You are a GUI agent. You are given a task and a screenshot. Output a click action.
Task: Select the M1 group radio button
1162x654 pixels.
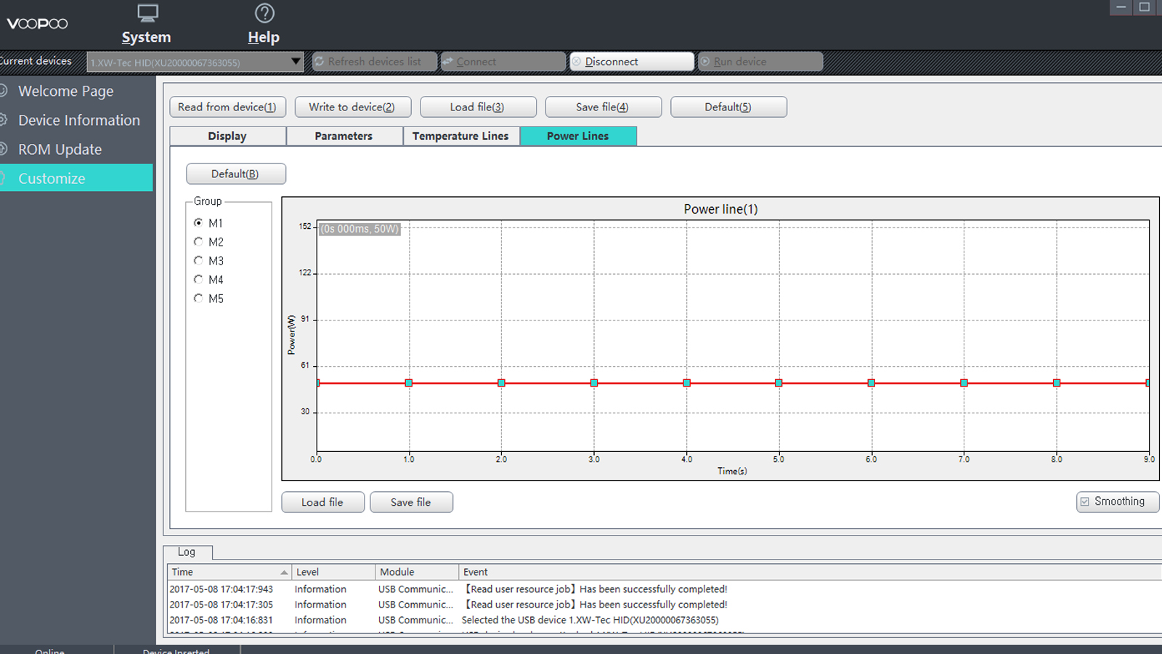coord(198,222)
